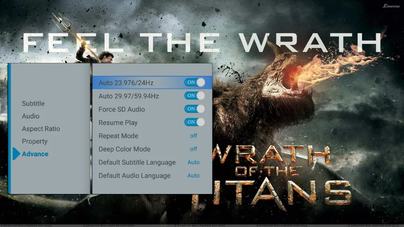Change Default Subtitle Language Auto value
Screen dimensions: 404x227
194,162
